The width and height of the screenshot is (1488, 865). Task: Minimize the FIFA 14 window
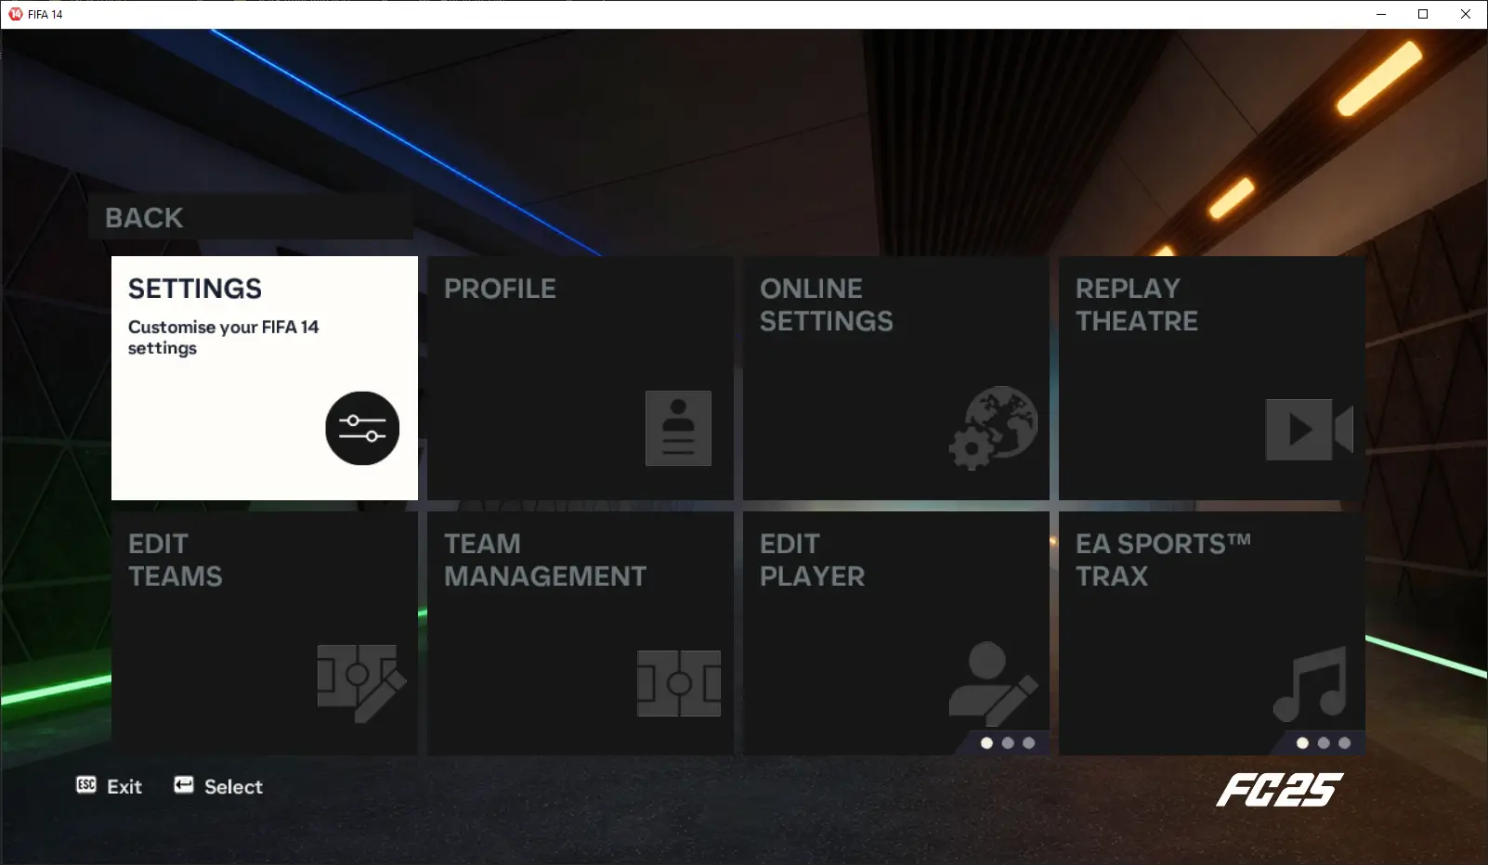pos(1380,14)
